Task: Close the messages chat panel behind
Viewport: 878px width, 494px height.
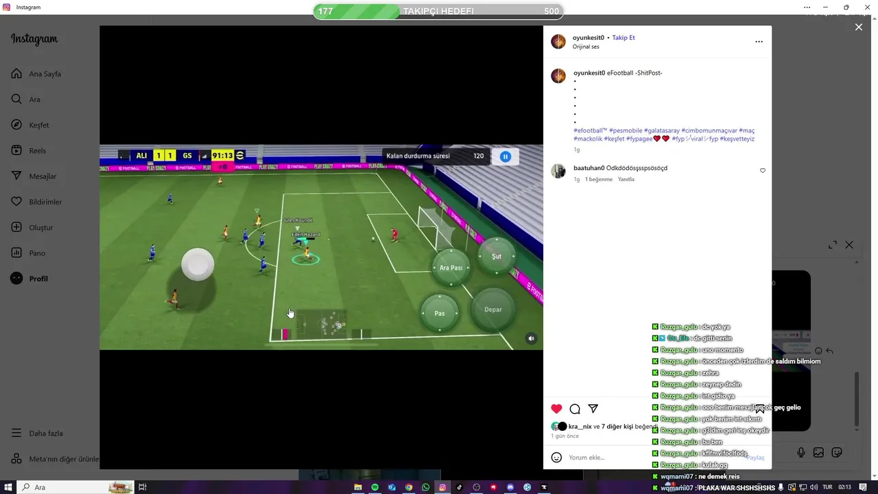Action: 849,245
